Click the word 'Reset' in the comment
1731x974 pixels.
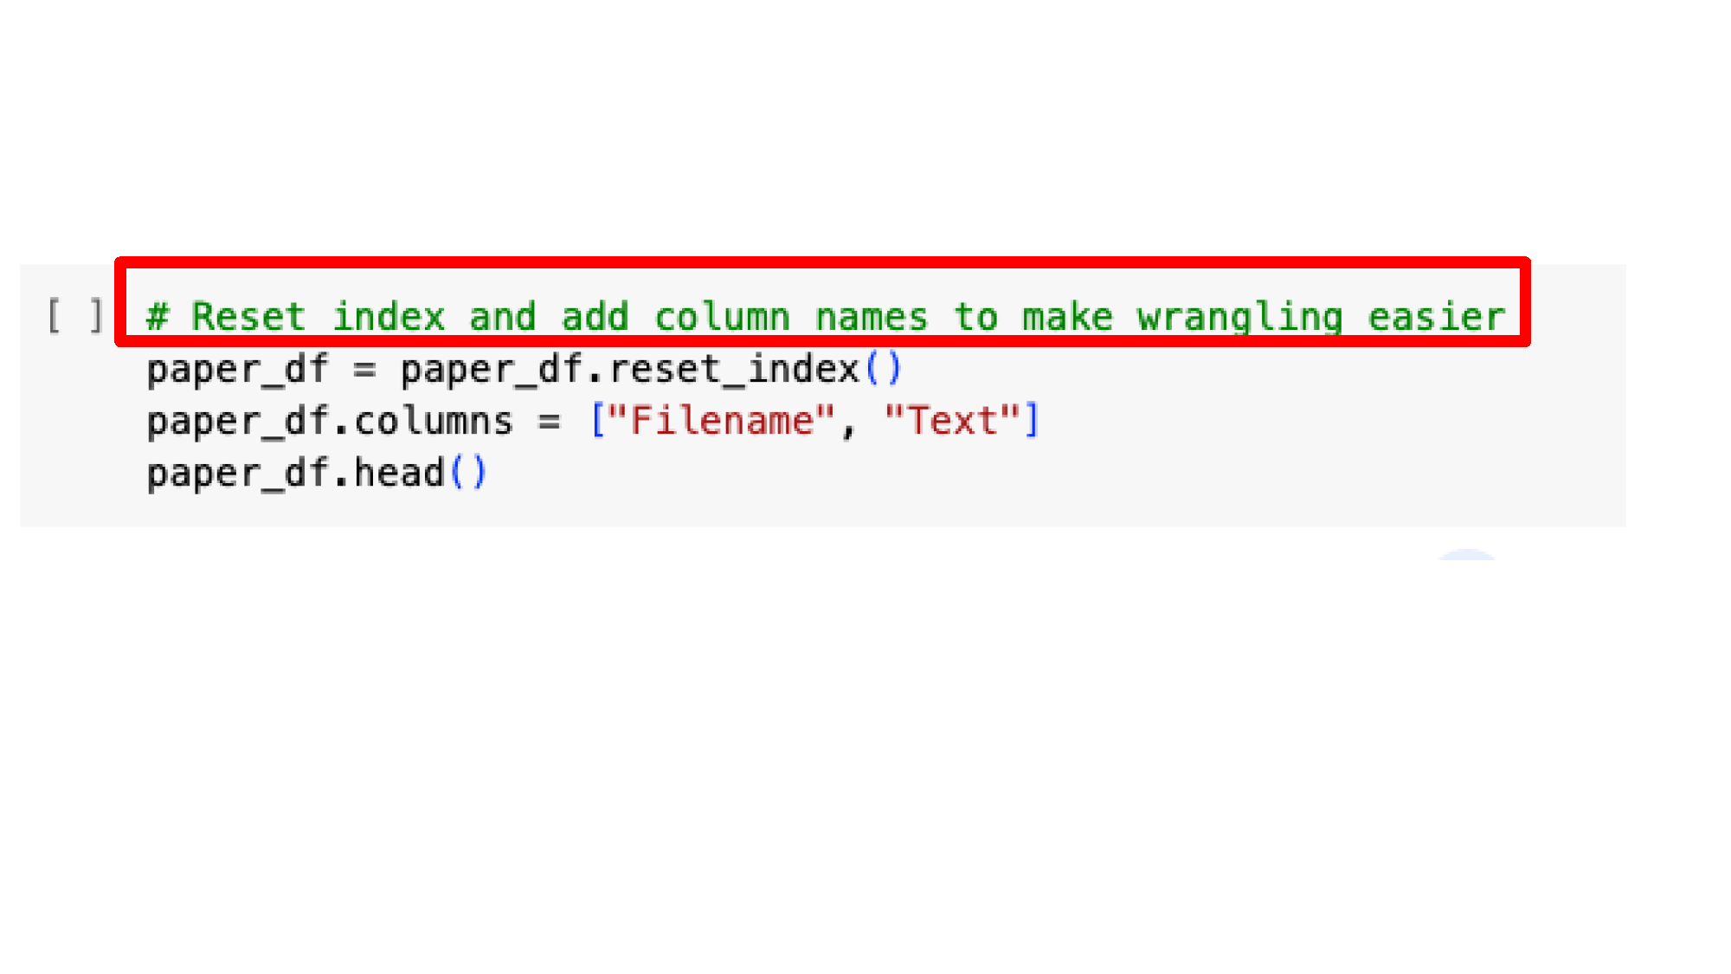point(248,316)
